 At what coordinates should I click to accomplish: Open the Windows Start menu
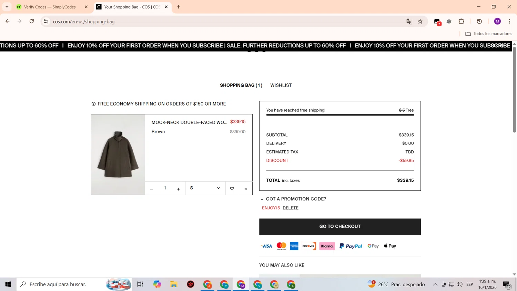(x=8, y=284)
